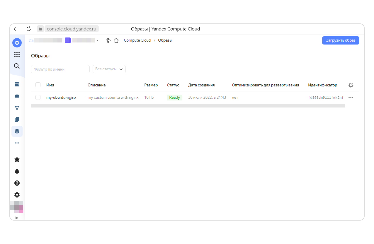374x244 pixels.
Task: Open favorites star icon
Action: click(x=17, y=159)
